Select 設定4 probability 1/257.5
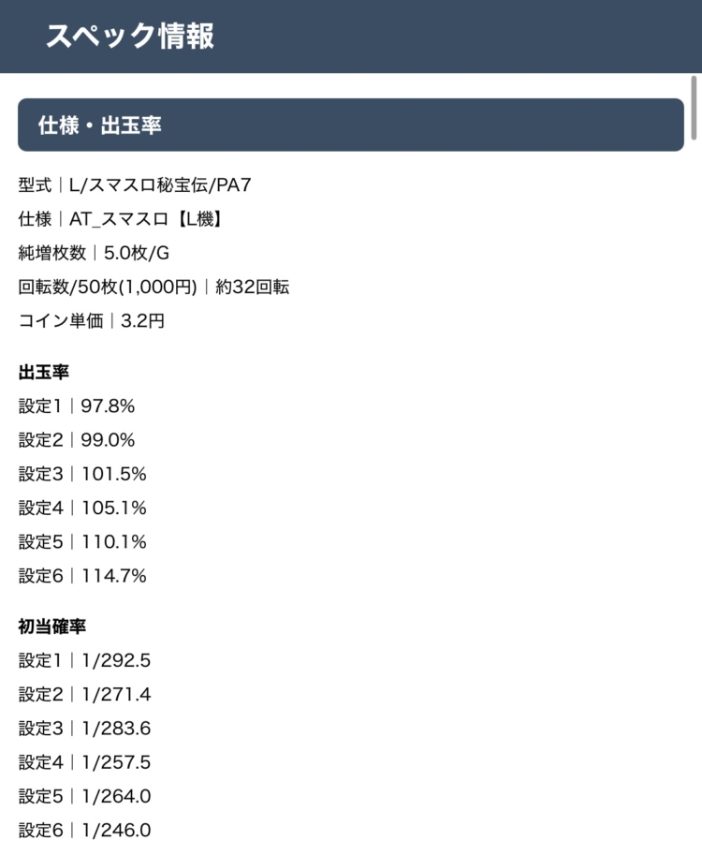The width and height of the screenshot is (702, 855). point(84,762)
